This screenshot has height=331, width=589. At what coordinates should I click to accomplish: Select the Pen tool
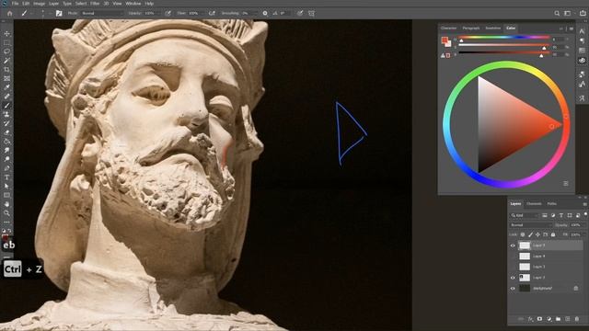(x=6, y=168)
